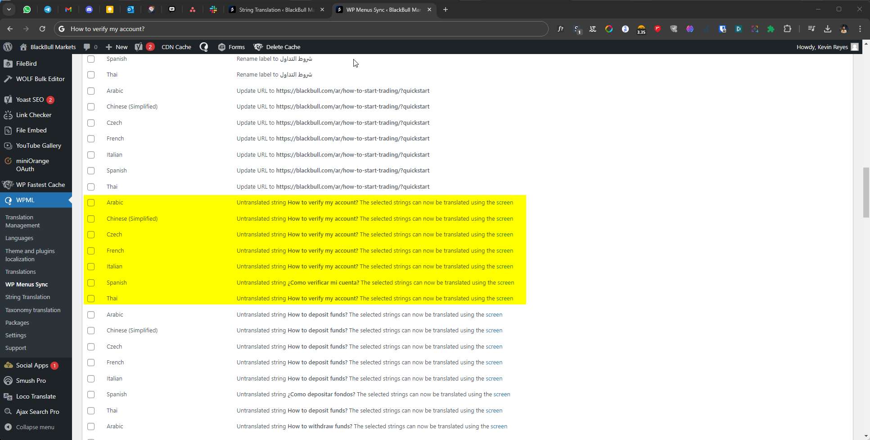Viewport: 870px width, 440px height.
Task: Close the String Translation tab
Action: (x=322, y=9)
